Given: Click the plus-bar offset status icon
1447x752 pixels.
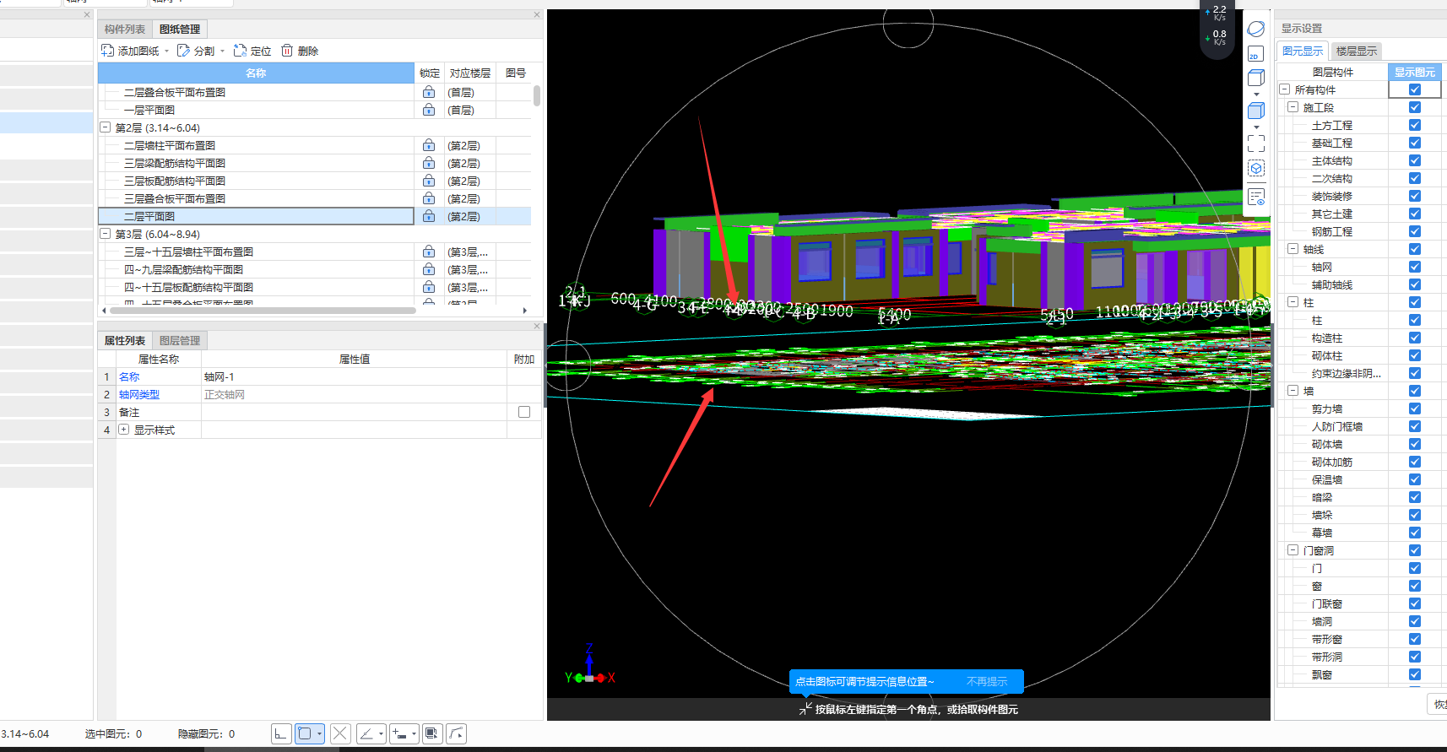Looking at the screenshot, I should tap(400, 733).
